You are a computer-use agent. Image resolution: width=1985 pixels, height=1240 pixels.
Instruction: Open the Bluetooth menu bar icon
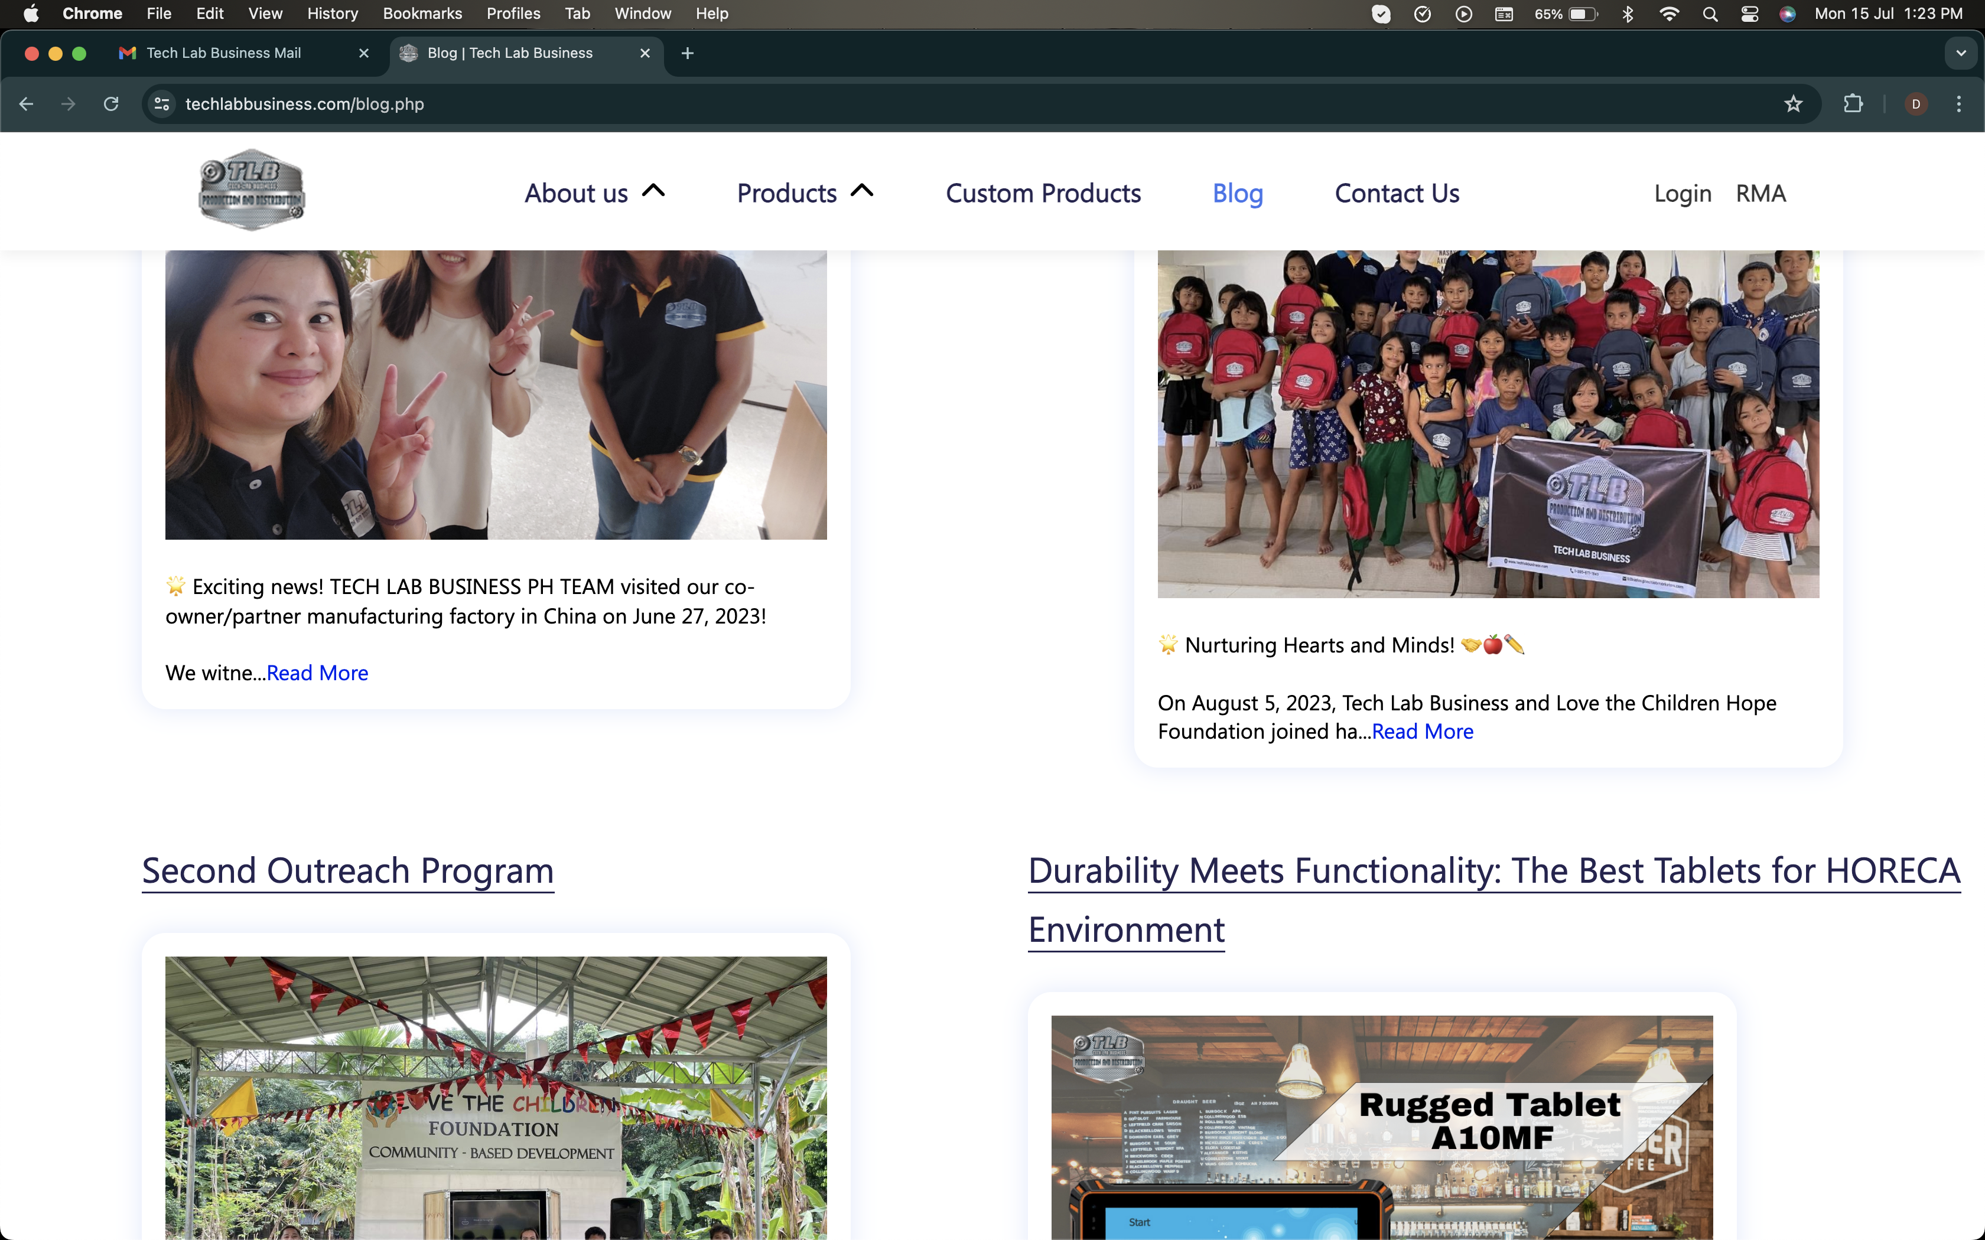point(1628,14)
